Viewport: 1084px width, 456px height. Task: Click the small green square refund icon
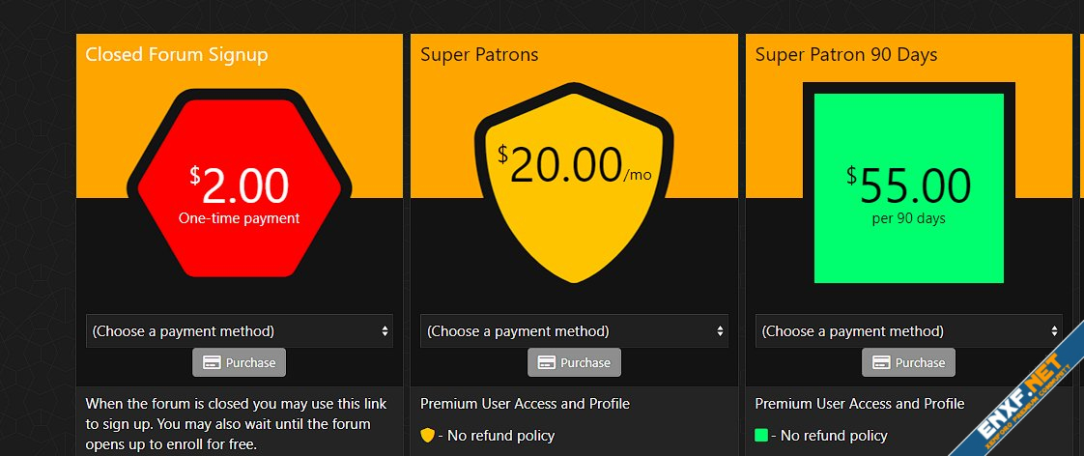point(761,436)
